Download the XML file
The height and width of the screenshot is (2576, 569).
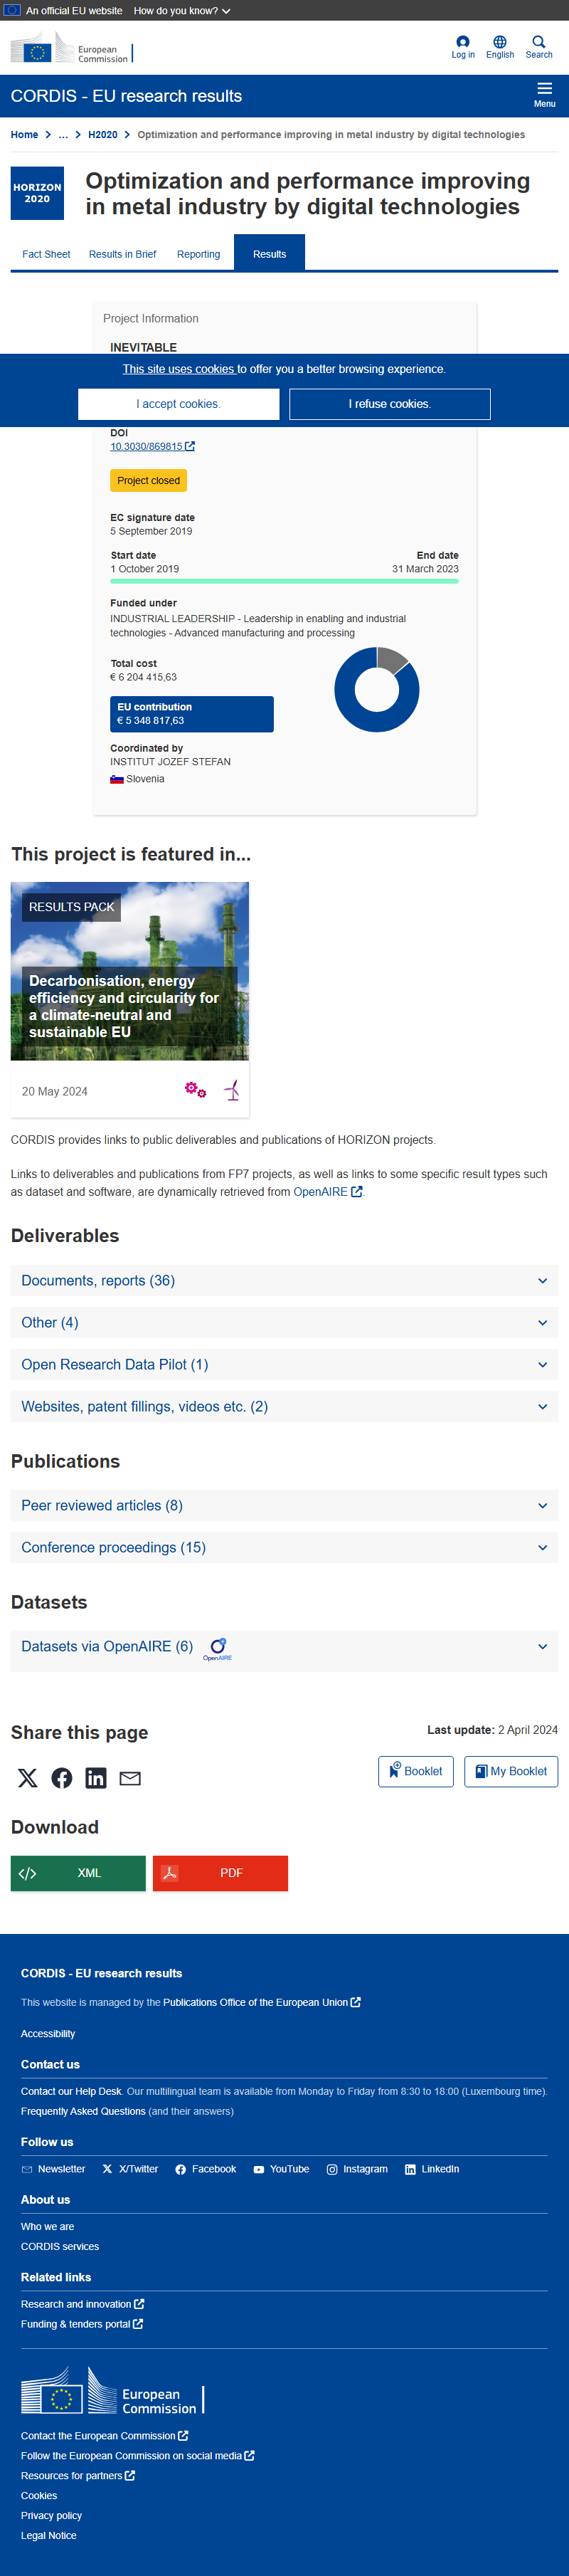78,1874
